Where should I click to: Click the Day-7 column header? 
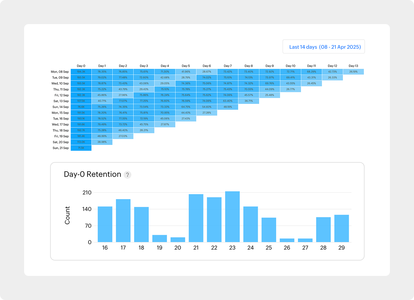click(x=228, y=66)
